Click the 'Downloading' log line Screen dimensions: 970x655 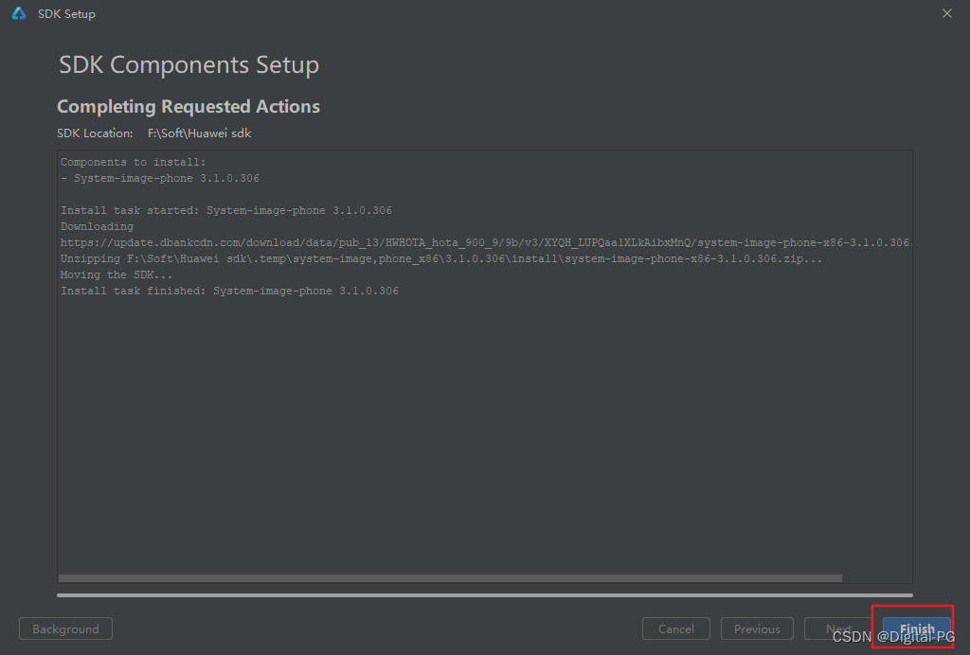pyautogui.click(x=97, y=227)
